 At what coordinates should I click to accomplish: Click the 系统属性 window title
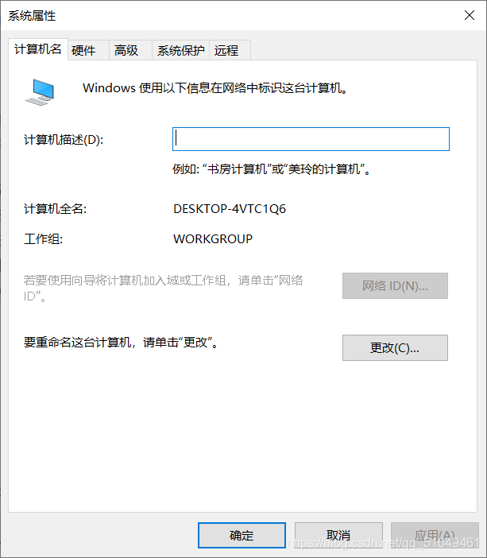point(32,16)
